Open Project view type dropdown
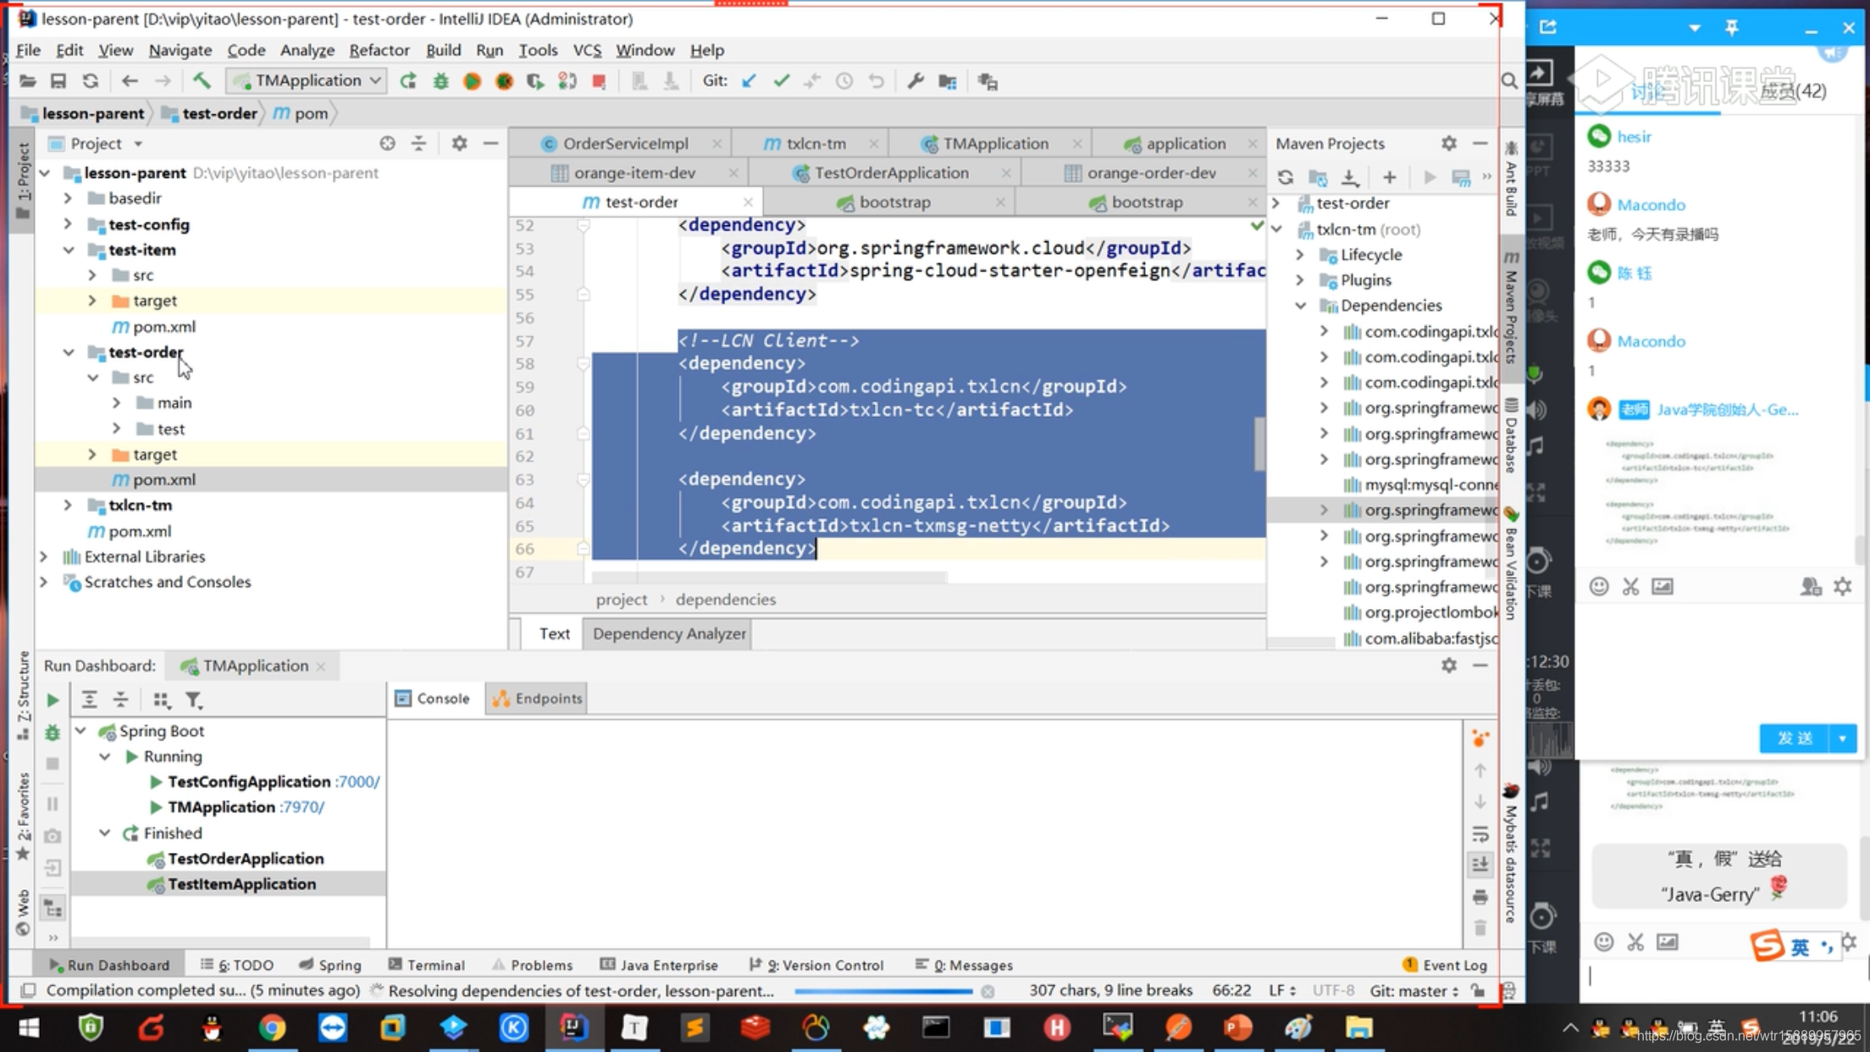The height and width of the screenshot is (1052, 1870). point(138,144)
